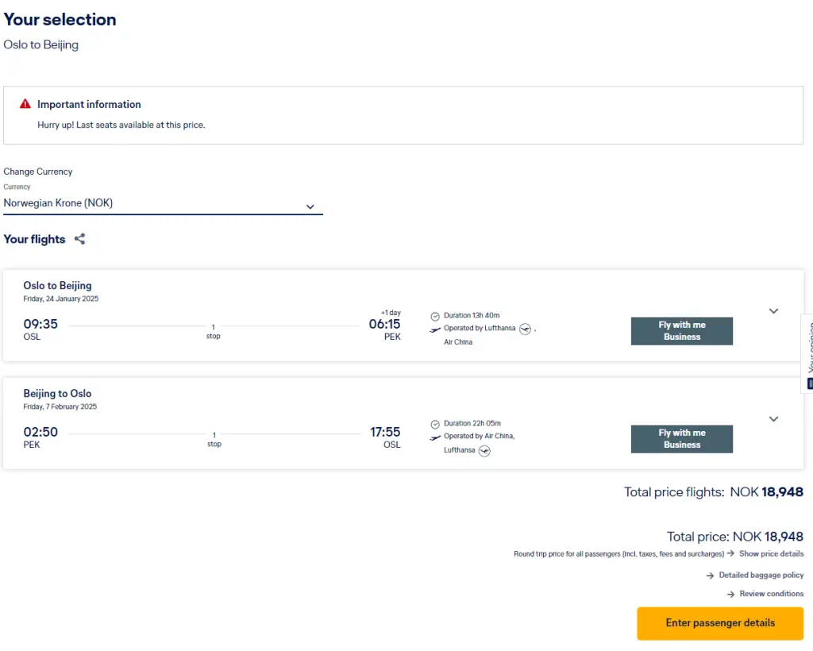The width and height of the screenshot is (813, 651).
Task: Click Lufthansa crane logo on Beijing to Oslo flight
Action: coord(484,451)
